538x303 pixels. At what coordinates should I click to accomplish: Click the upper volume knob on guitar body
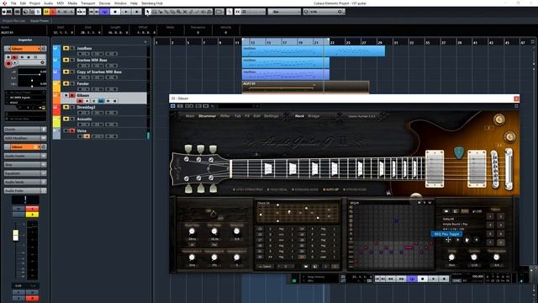[499, 120]
